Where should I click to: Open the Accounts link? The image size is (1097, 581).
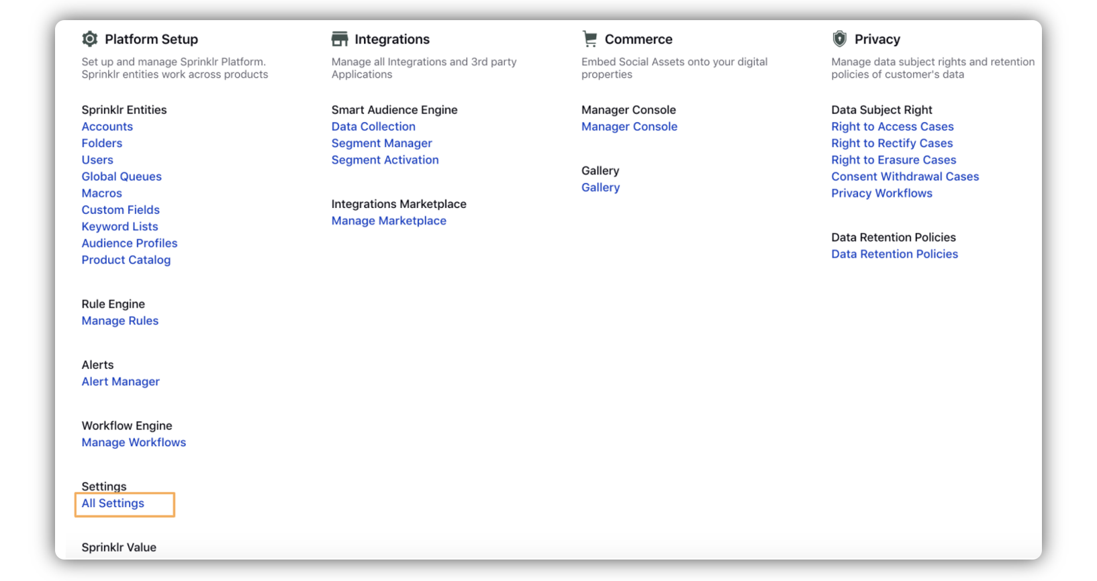pos(107,127)
